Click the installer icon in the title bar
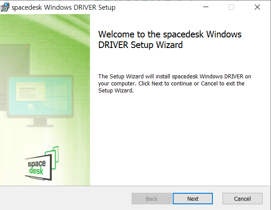Viewport: 271px width, 210px height. (x=5, y=7)
